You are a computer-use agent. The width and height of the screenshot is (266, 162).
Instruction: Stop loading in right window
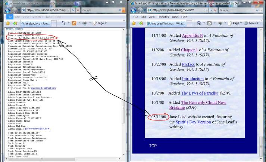click(215, 10)
